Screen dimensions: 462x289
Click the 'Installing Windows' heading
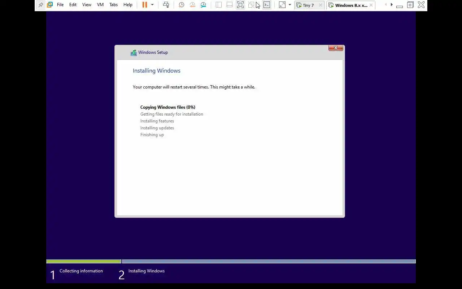(157, 71)
